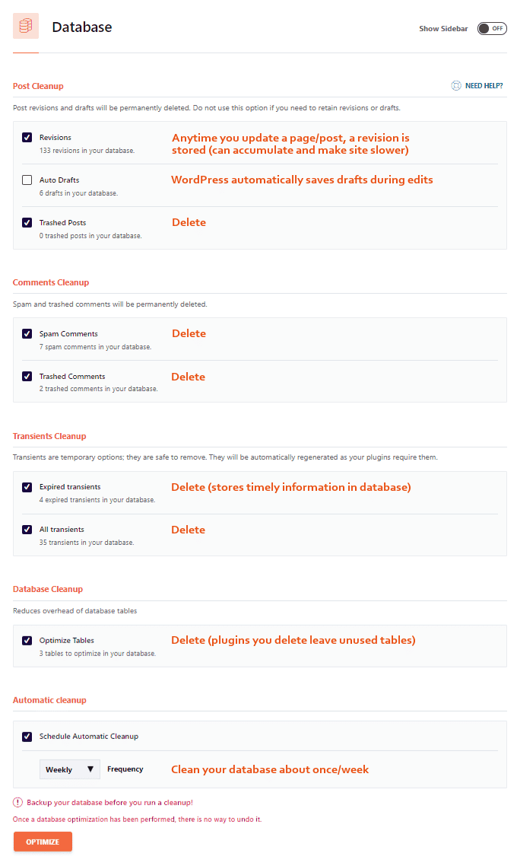Uncheck the Expired transients checkbox
The width and height of the screenshot is (517, 866).
pos(27,487)
